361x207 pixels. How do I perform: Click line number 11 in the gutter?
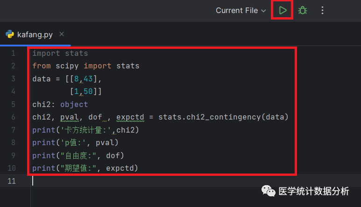pyautogui.click(x=12, y=181)
